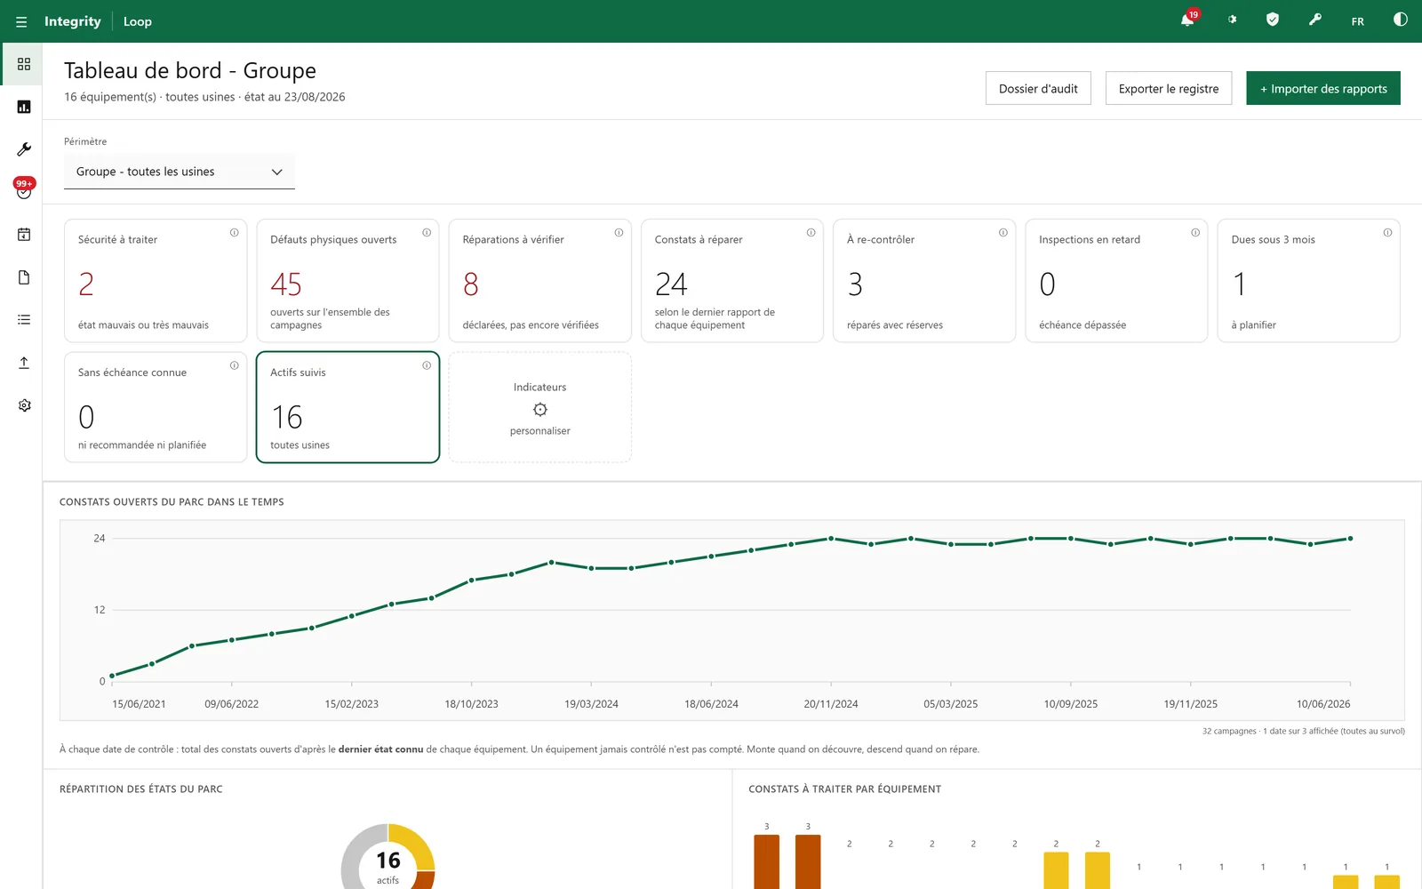Open the Inspections en retard card
The height and width of the screenshot is (889, 1422).
pos(1116,281)
